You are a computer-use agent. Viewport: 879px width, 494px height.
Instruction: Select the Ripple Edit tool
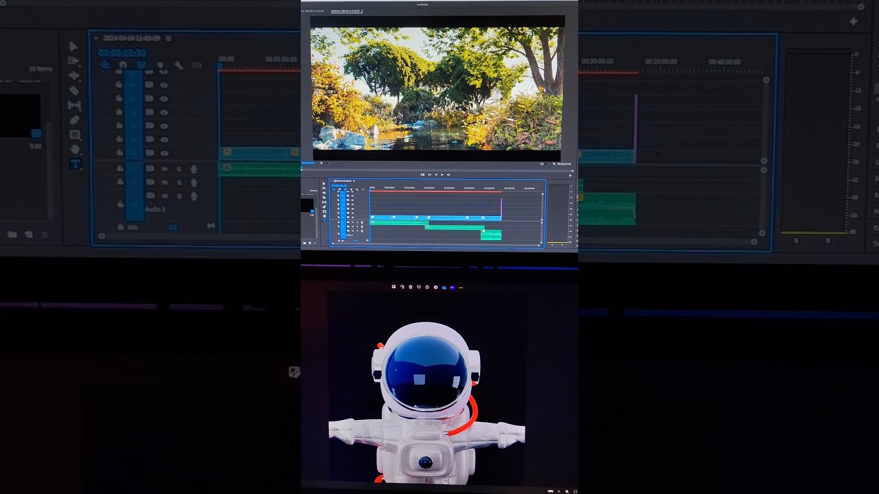[324, 193]
